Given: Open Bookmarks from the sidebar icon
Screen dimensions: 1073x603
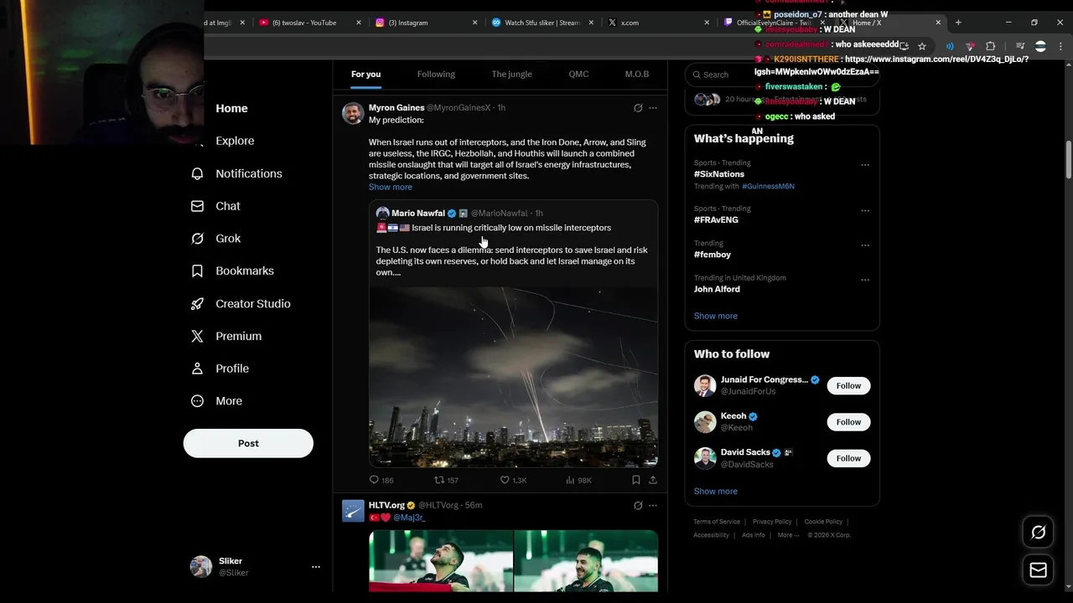Looking at the screenshot, I should tap(197, 271).
